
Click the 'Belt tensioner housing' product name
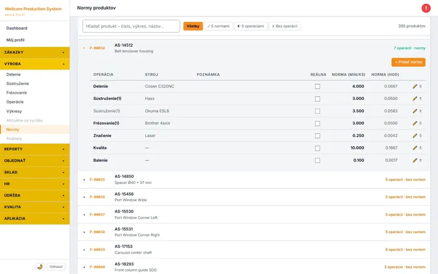pyautogui.click(x=134, y=51)
